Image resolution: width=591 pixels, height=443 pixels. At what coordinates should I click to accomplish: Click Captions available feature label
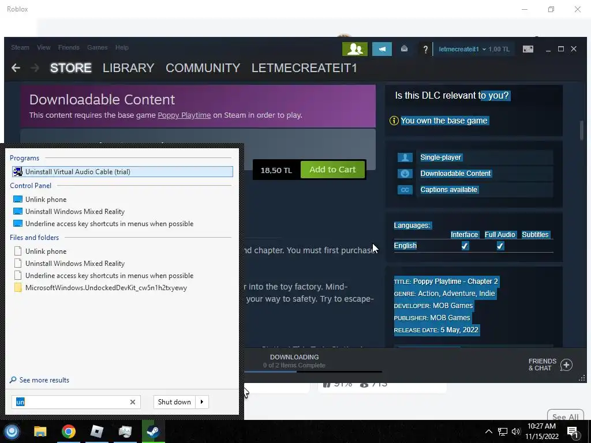pos(448,190)
